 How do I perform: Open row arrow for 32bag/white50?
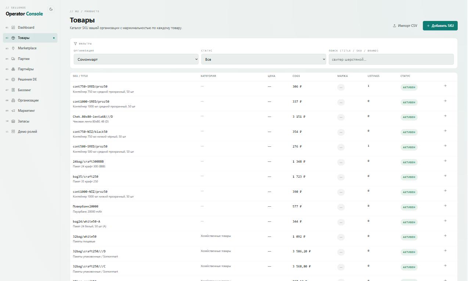445,236
